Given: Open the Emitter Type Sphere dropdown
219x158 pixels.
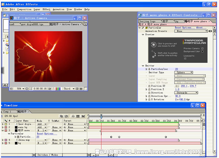Looking at the screenshot, I should pos(184,72).
